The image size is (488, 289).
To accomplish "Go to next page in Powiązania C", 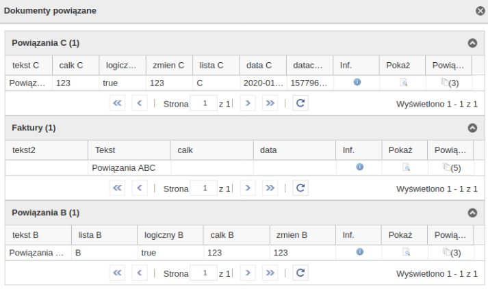I will [x=248, y=103].
